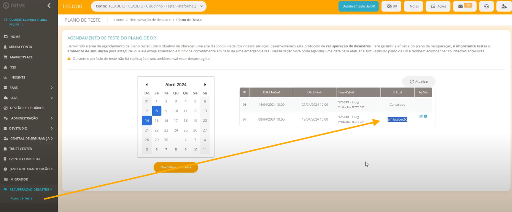Collapse the sidebar with the left chevron
This screenshot has width=512, height=212.
coord(49,6)
